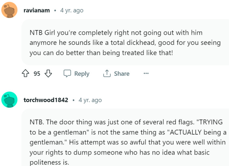Viewport: 229px width, 166px height.
Task: Open ravianam's orange profile avatar
Action: tap(9, 10)
